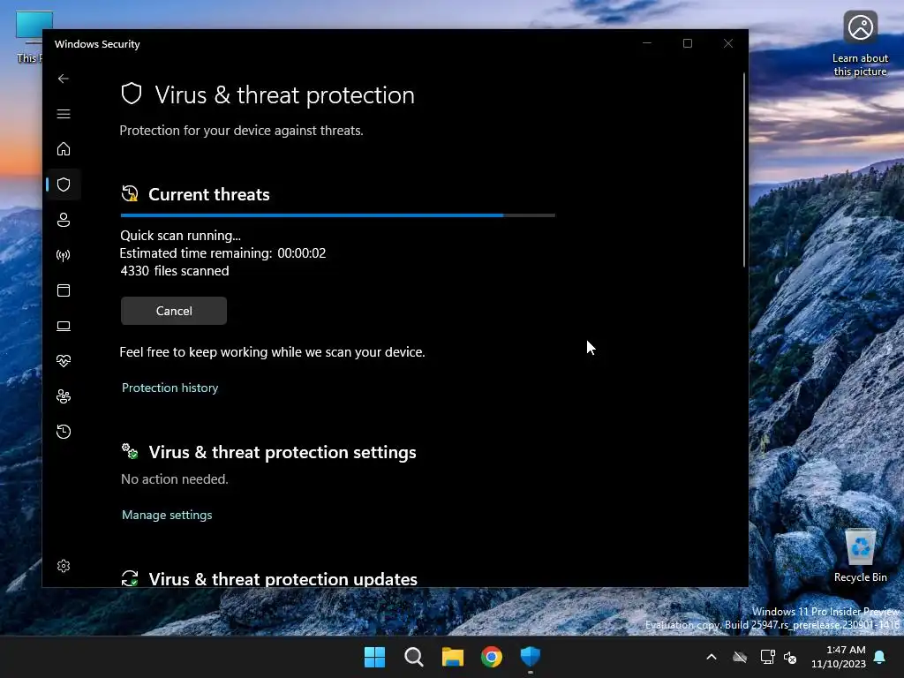Open the notification bell
904x678 pixels.
click(x=880, y=657)
